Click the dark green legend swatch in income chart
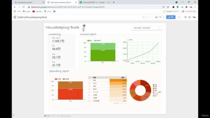This screenshot has height=118, width=210. (88, 41)
